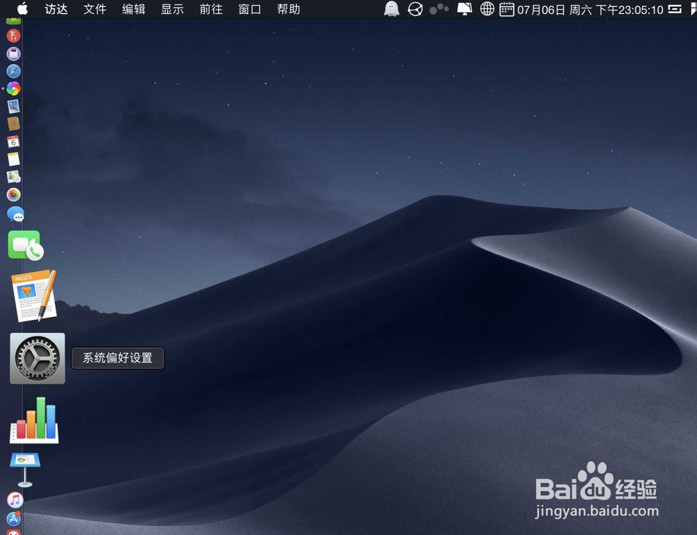Open the 窗口 menu

pyautogui.click(x=250, y=9)
